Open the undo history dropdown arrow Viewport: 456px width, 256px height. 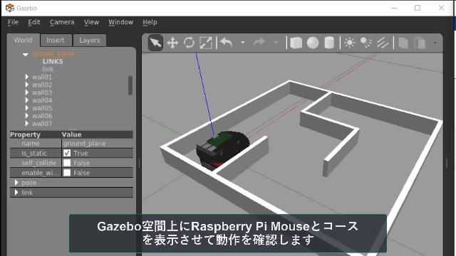tap(242, 43)
